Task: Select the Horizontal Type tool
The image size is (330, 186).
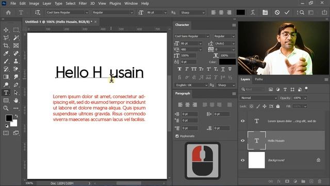Action: click(x=6, y=92)
